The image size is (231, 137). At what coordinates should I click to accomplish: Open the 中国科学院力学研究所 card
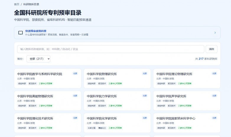(117, 101)
